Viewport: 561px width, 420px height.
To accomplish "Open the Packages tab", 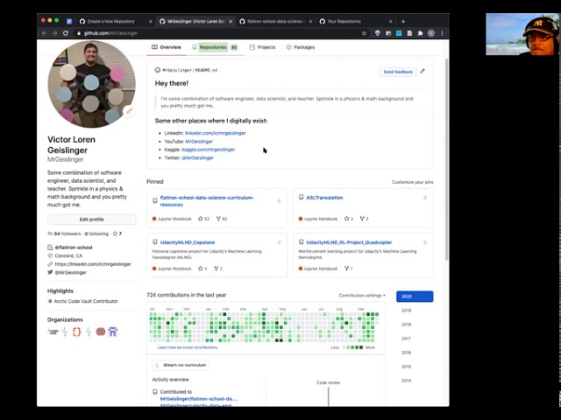I will pyautogui.click(x=301, y=47).
